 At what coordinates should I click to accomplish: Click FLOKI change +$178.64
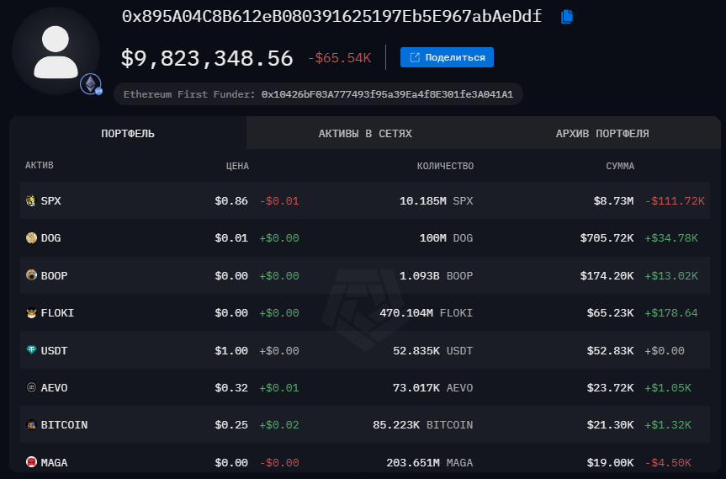click(671, 313)
